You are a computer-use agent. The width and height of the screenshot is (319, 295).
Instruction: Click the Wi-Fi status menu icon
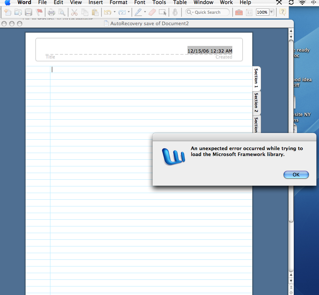point(303,3)
